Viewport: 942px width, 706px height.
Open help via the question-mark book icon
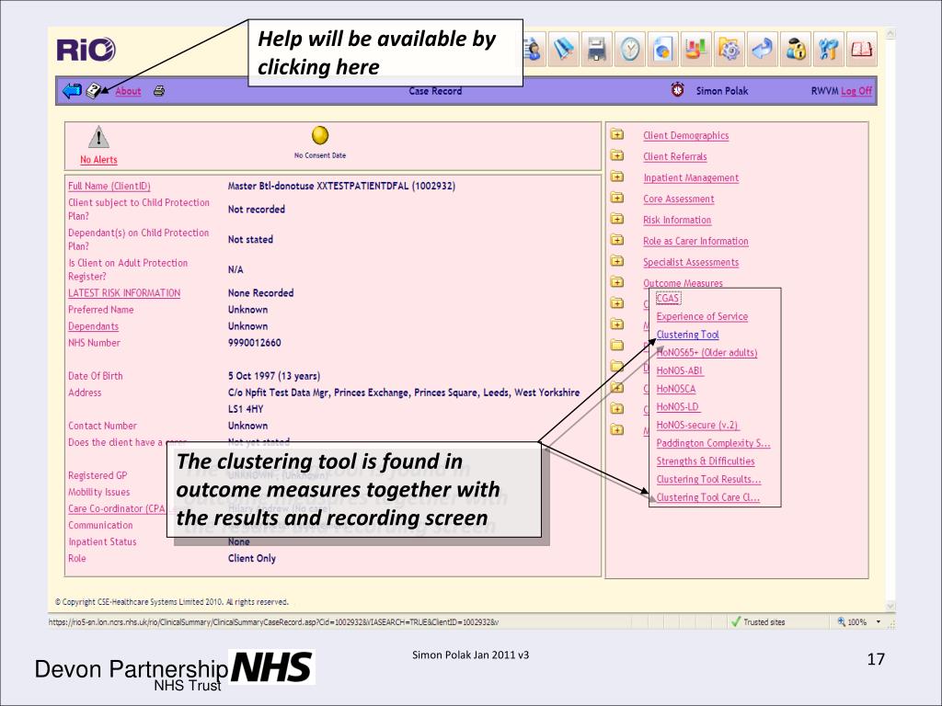tap(95, 91)
